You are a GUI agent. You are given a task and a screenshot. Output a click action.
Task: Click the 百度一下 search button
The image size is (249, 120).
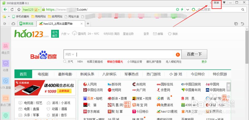[194, 54]
